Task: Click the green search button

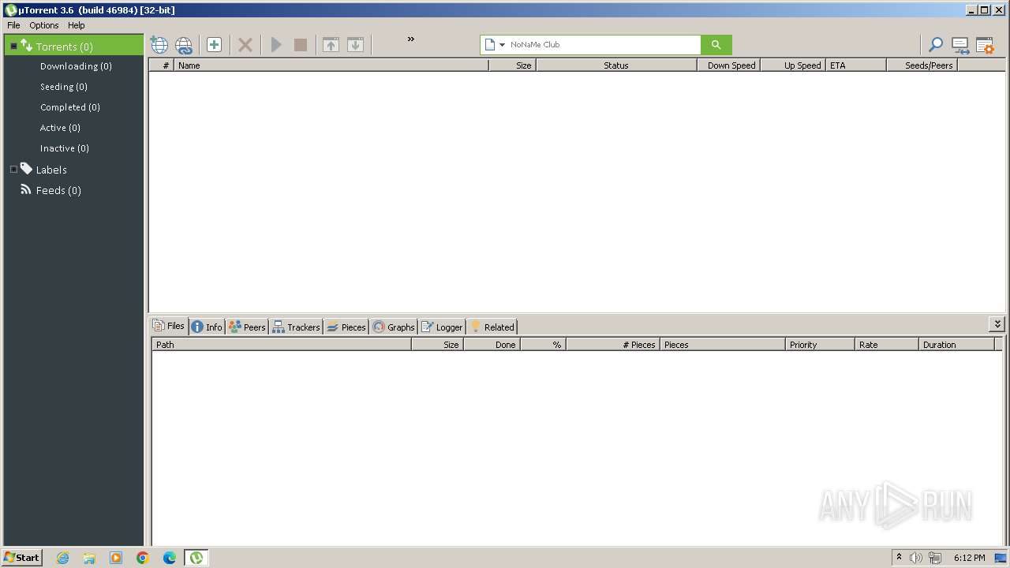Action: 716,45
